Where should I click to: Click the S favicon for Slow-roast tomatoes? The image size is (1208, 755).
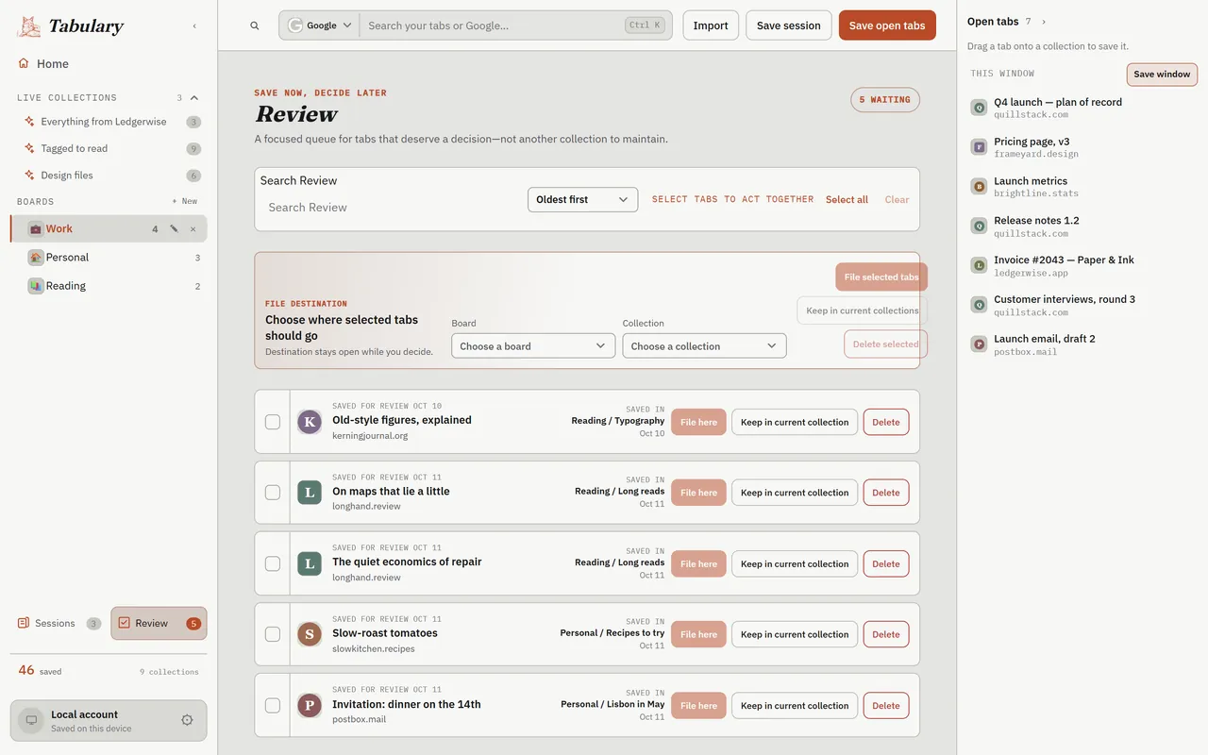tap(310, 634)
